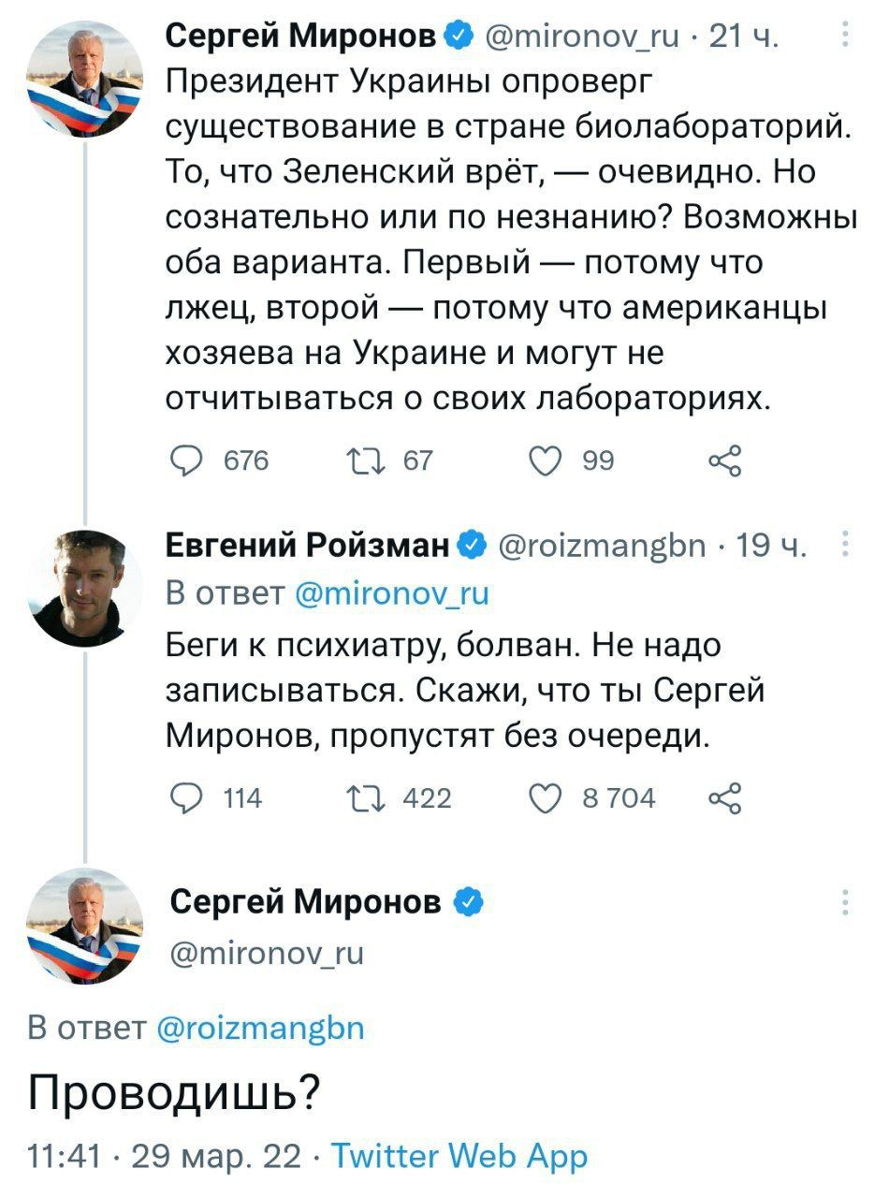The image size is (889, 1198).
Task: Like Mironov's tweet with 99 likes
Action: pyautogui.click(x=547, y=460)
